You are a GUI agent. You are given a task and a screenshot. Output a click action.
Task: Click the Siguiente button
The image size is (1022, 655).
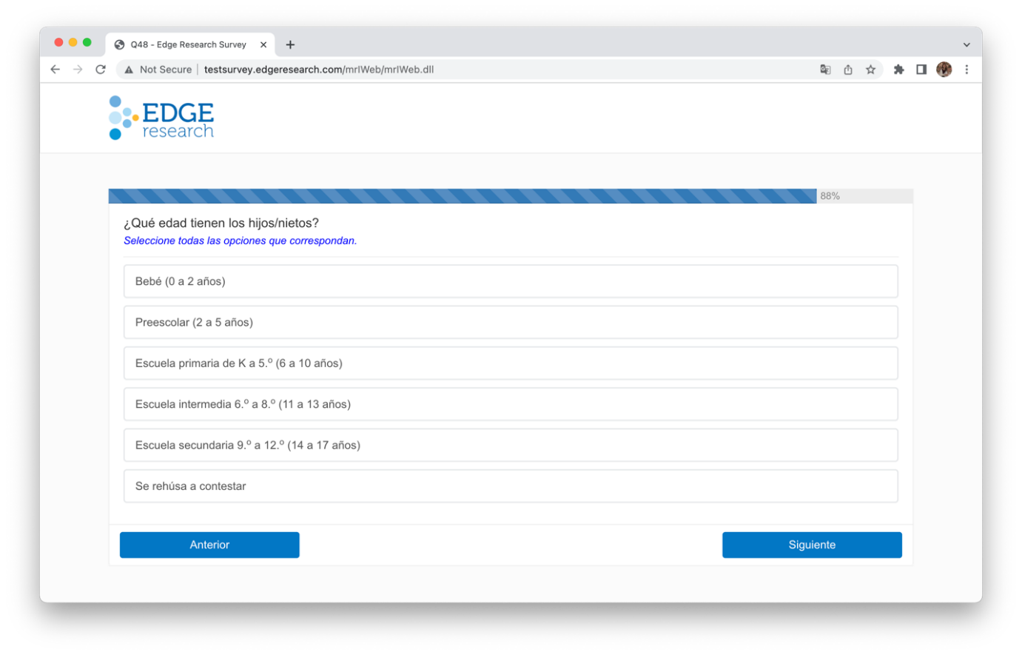[812, 545]
